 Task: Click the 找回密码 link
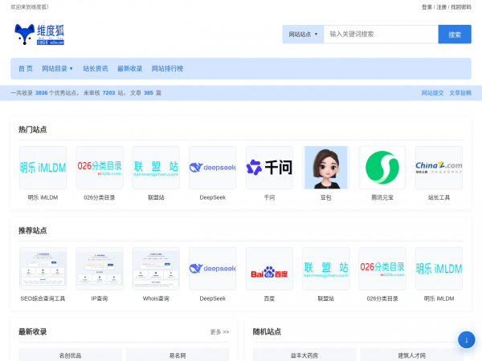(461, 7)
